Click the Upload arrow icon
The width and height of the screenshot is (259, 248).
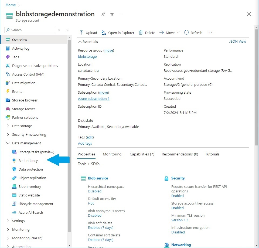(81, 32)
